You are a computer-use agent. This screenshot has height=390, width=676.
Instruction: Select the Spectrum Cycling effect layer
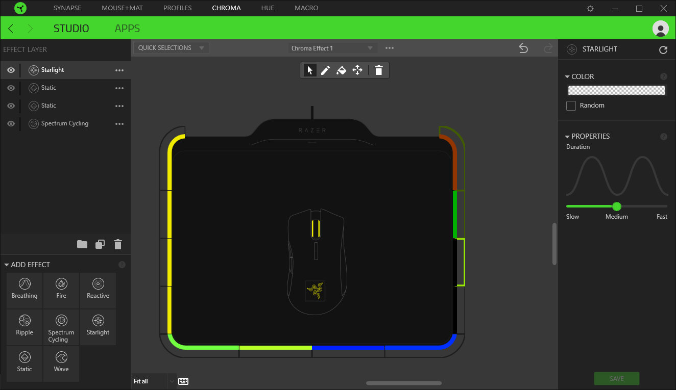coord(65,124)
